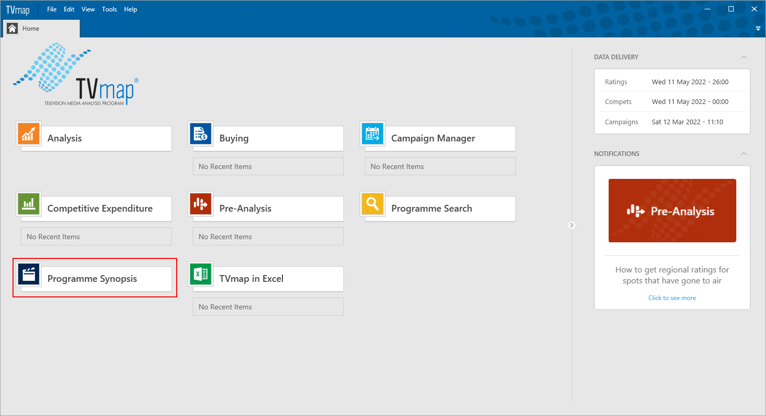Click the Programme Synopsis clapperboard icon
The image size is (766, 416).
coord(29,274)
